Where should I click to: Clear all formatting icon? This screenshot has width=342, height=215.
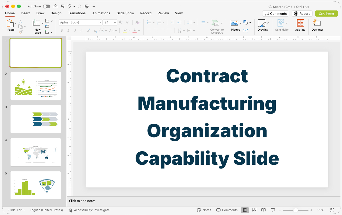[x=137, y=22]
